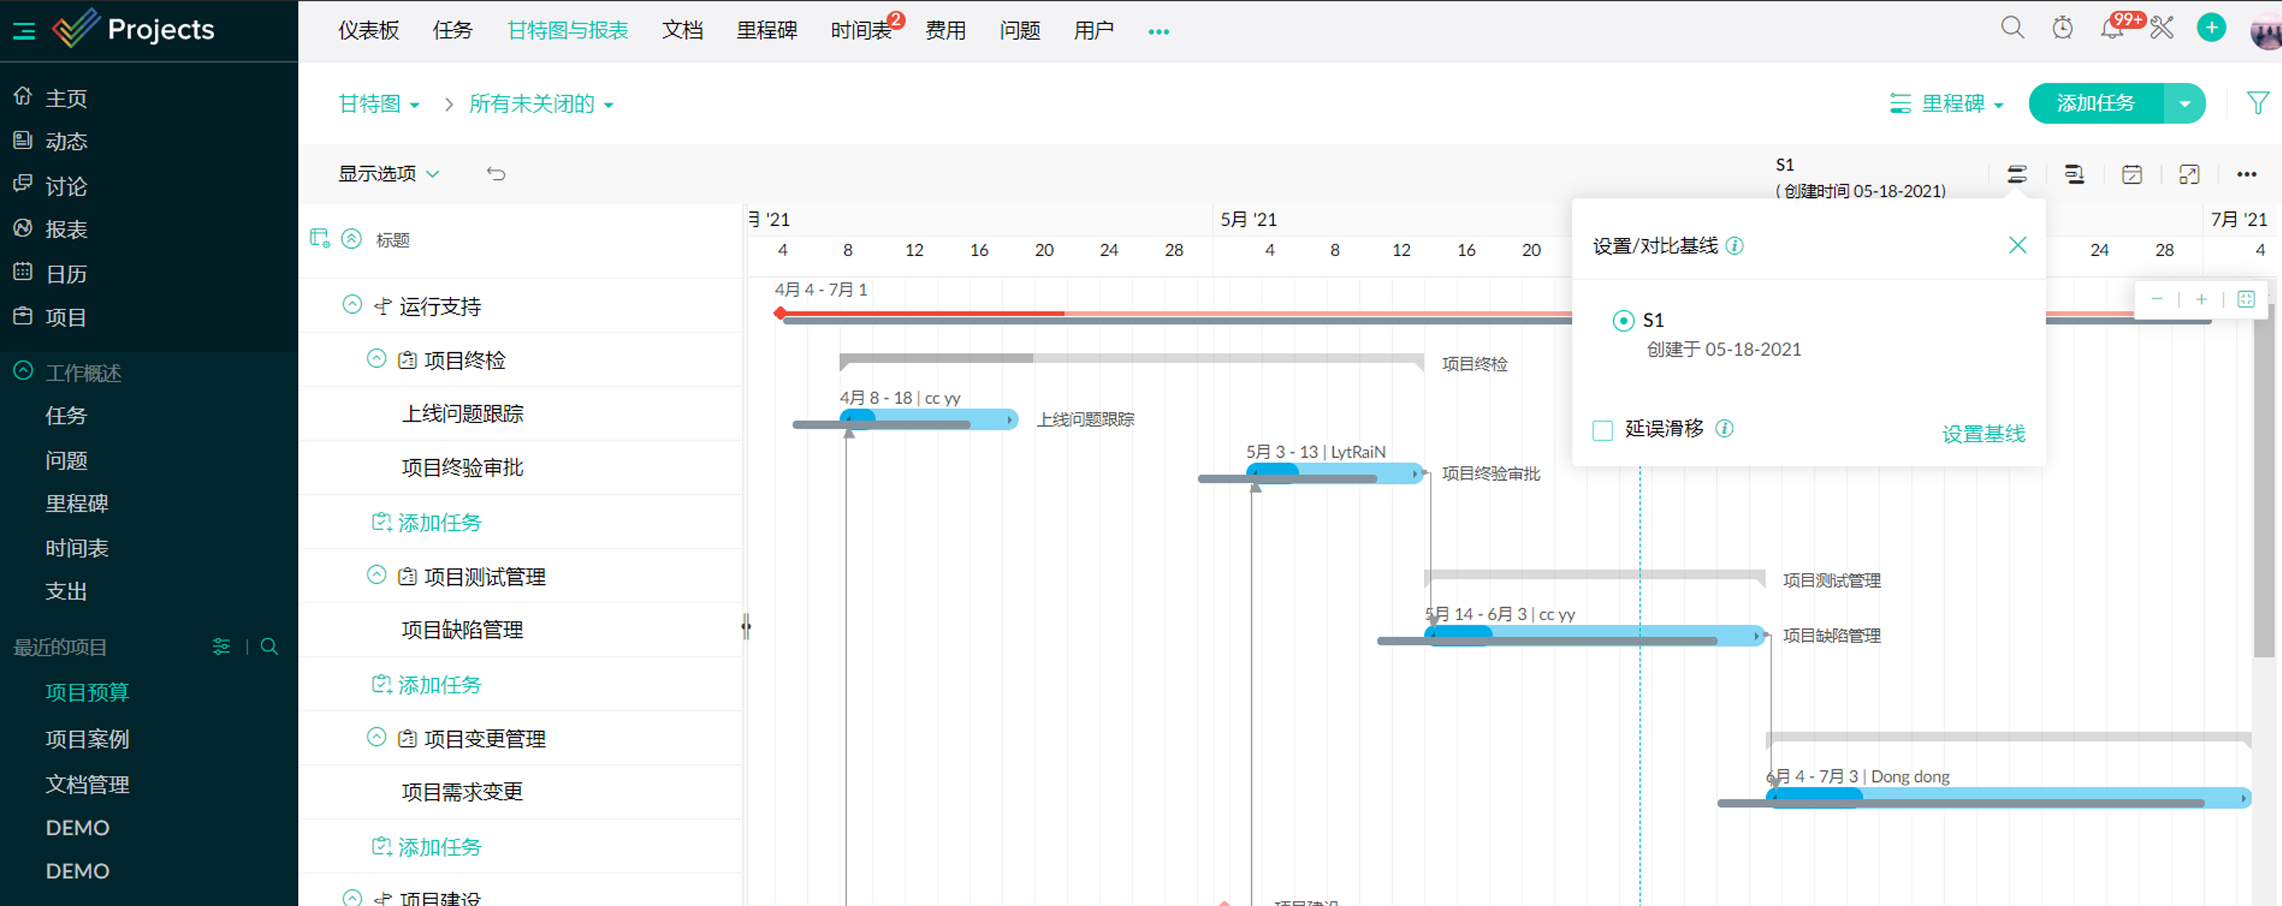Open the timer clock icon

click(2062, 28)
